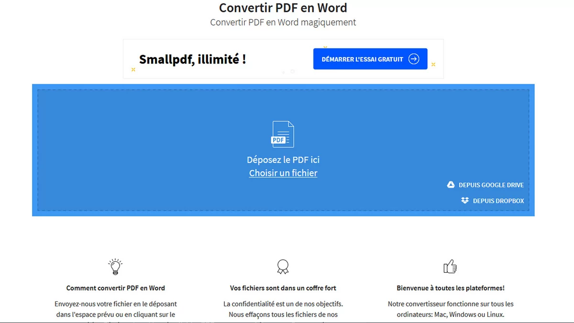
Task: Click Bienvenue à toutes les plateformes! heading
Action: pos(451,288)
